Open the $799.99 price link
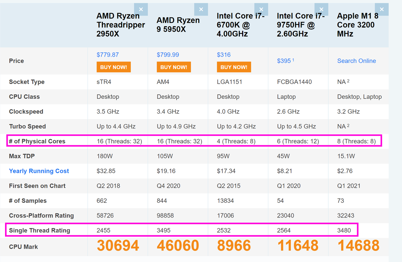 tap(168, 55)
